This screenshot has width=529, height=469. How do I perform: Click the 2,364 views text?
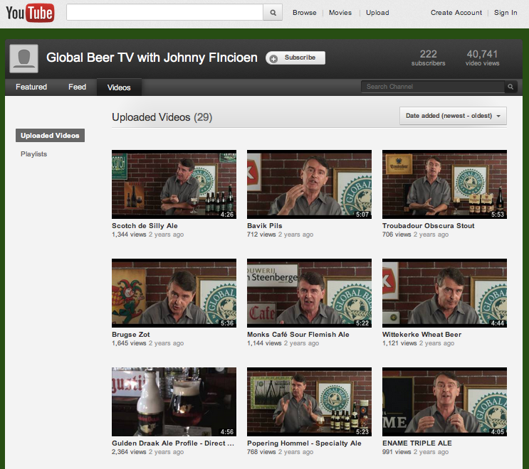click(129, 452)
